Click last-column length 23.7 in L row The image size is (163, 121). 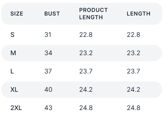click(133, 71)
